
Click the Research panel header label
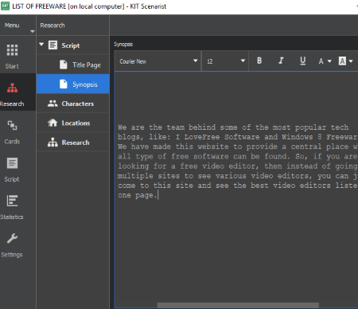53,25
